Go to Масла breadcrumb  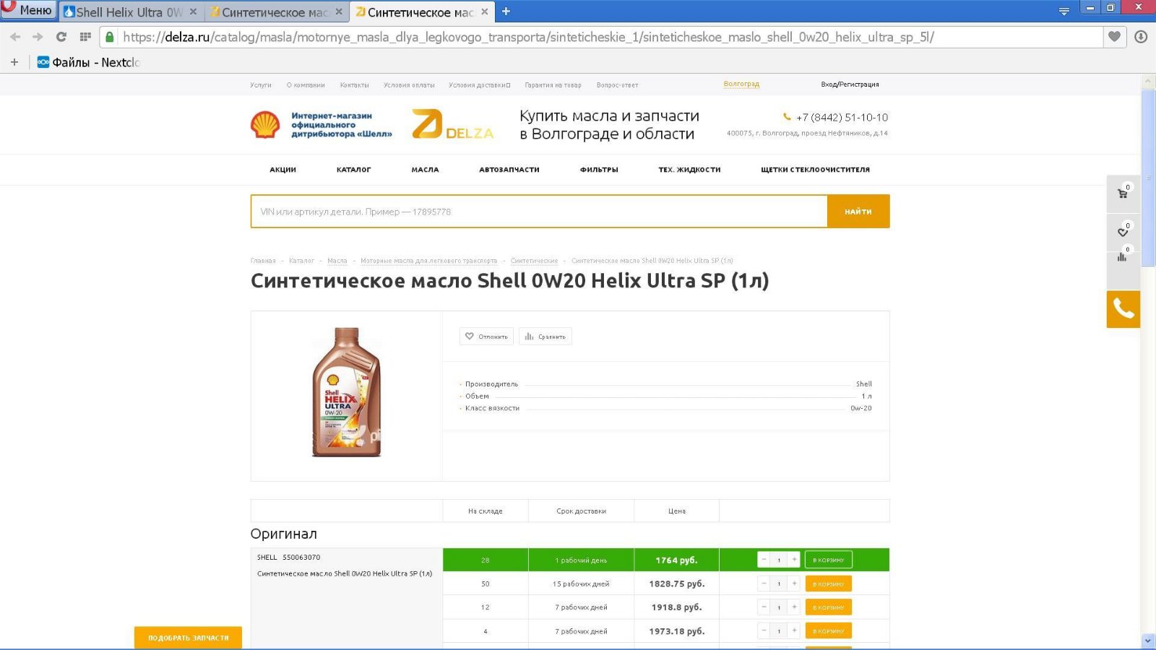point(337,261)
